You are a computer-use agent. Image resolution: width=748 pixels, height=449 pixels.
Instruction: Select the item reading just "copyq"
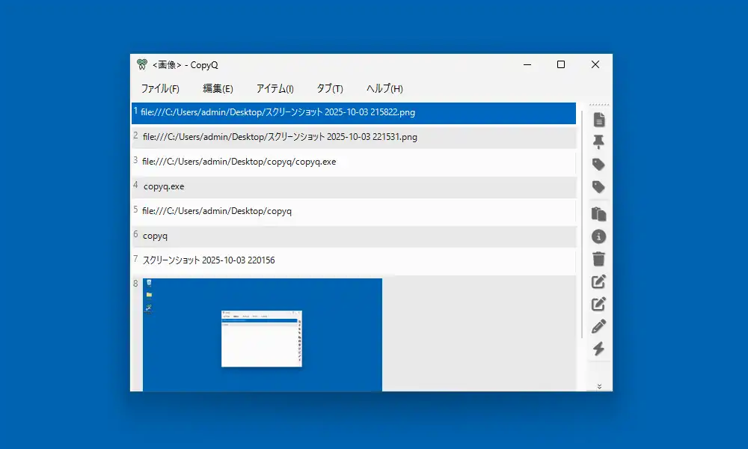click(156, 236)
